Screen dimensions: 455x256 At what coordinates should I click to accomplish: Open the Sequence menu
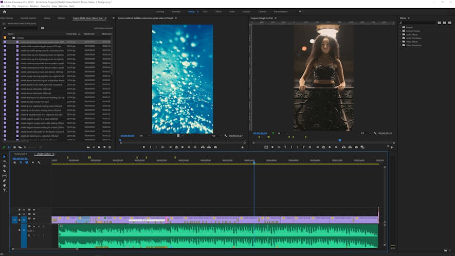coord(24,6)
